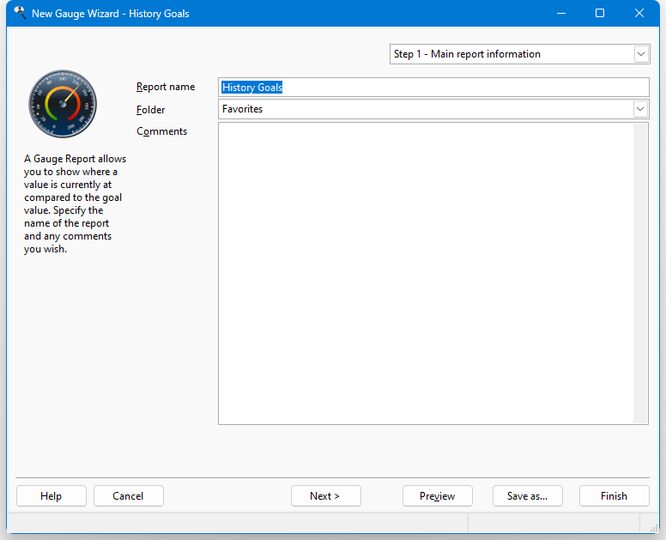Click the Report name input field
This screenshot has height=540, width=666.
(x=433, y=87)
